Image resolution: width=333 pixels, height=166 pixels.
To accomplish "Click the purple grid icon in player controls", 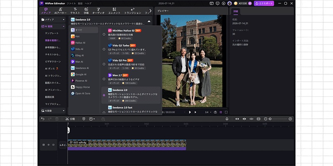I will coord(221,112).
